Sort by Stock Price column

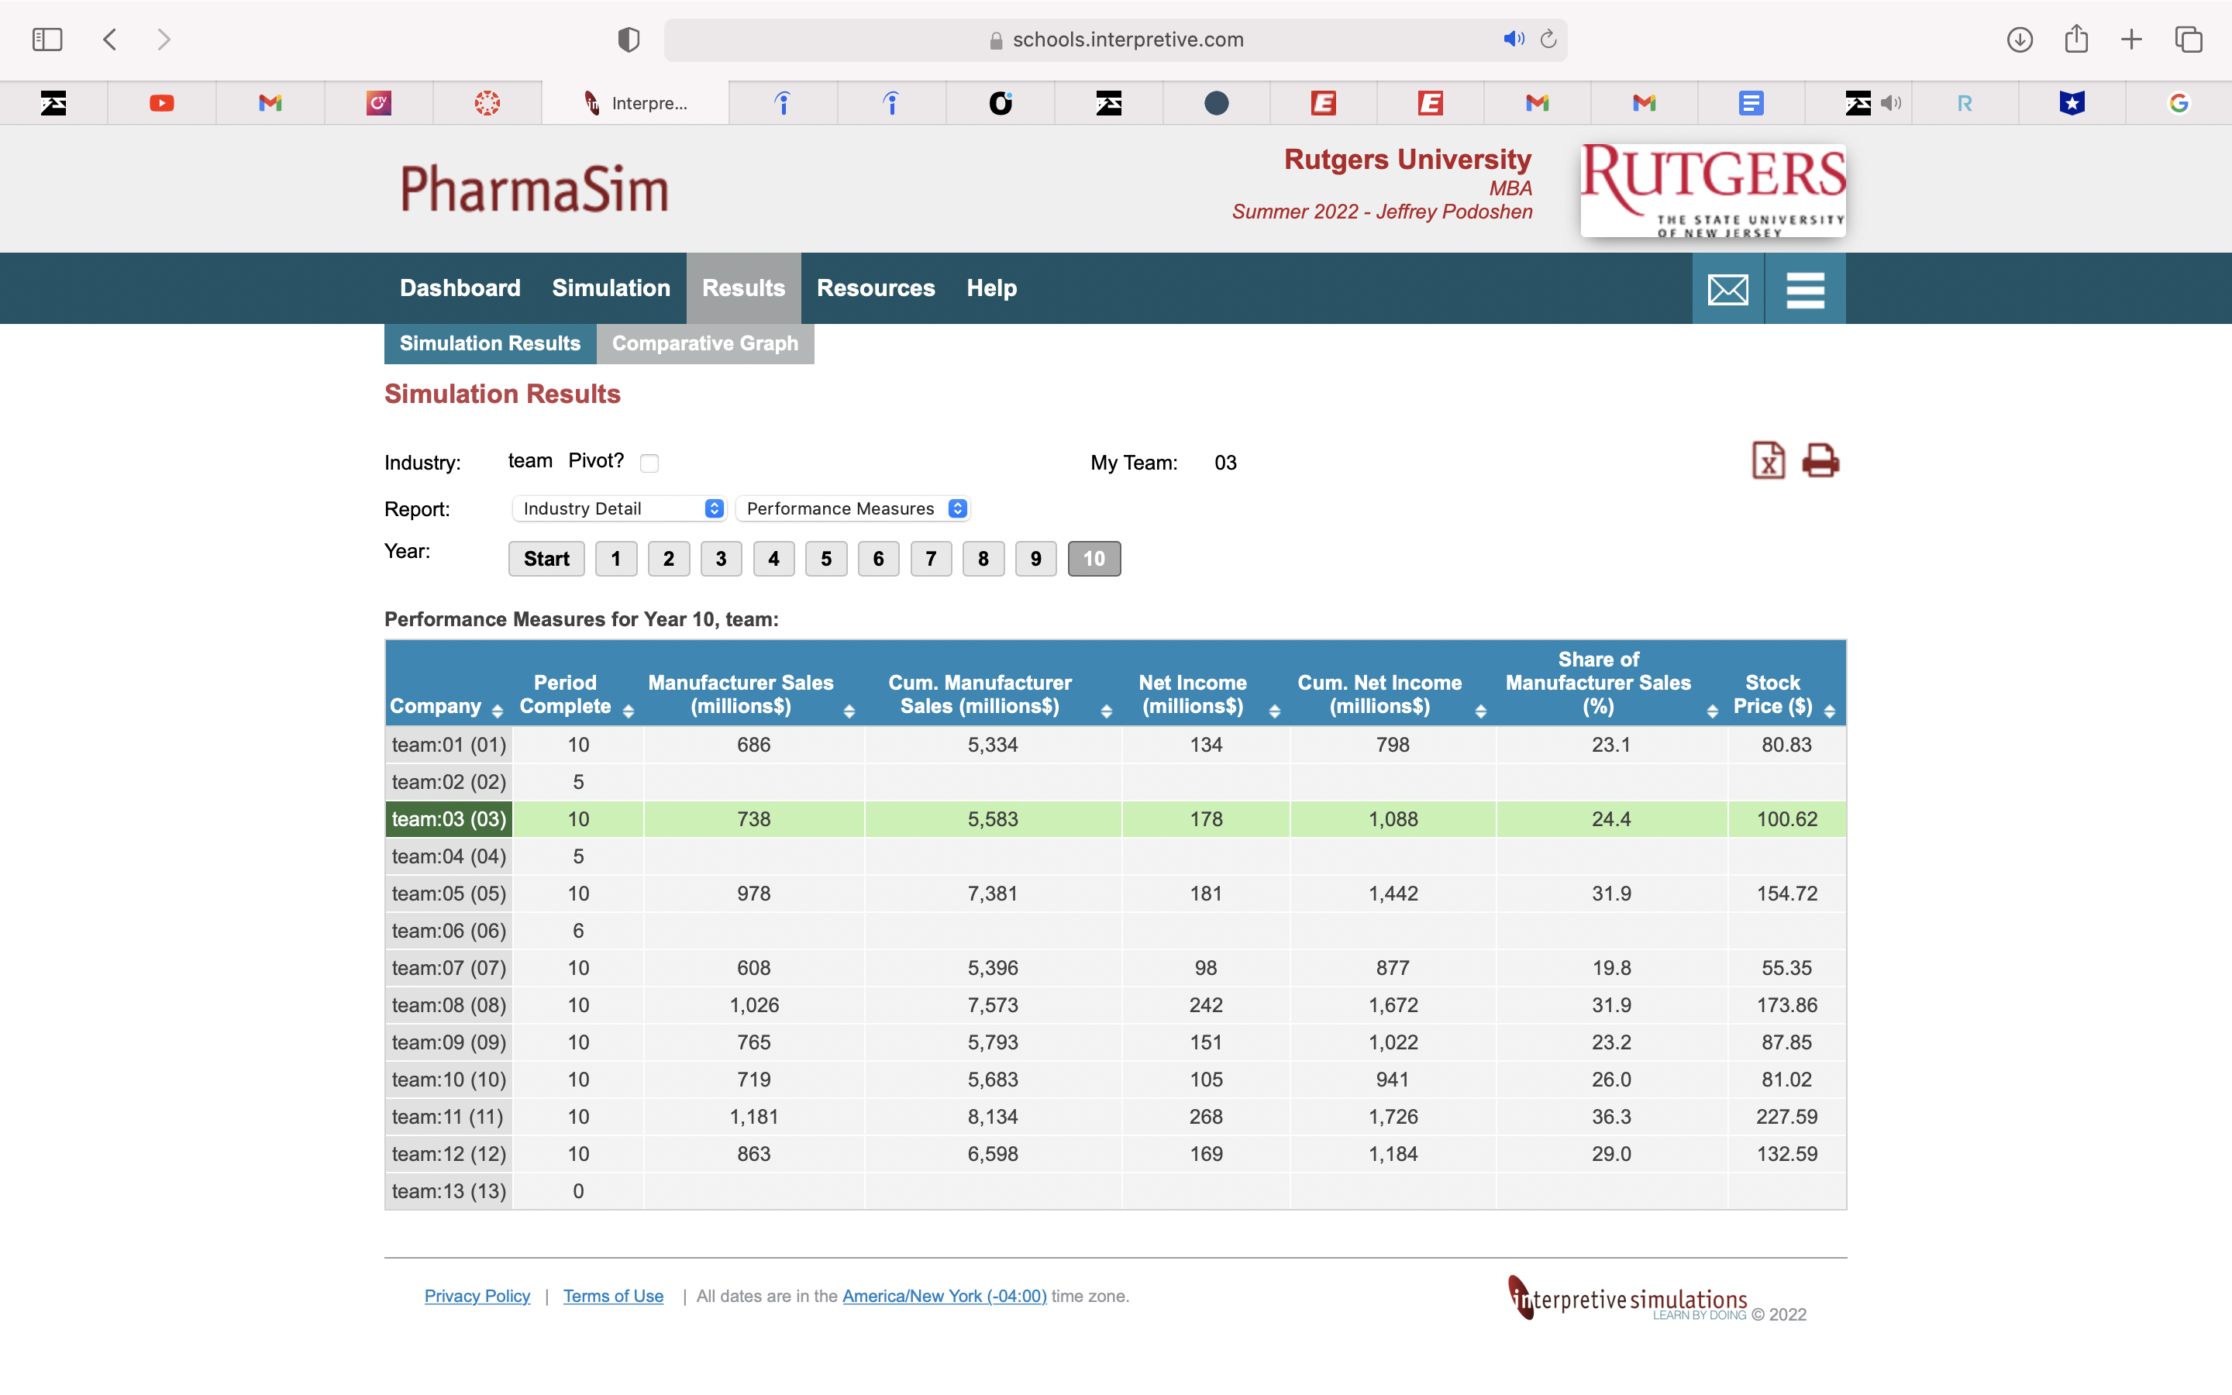(x=1830, y=711)
